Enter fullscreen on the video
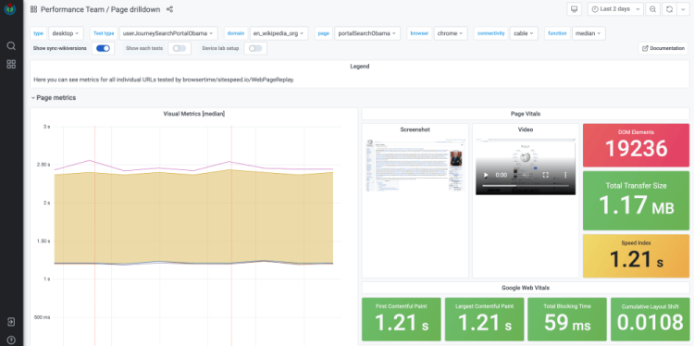Viewport: 694px width, 346px height. (x=546, y=175)
